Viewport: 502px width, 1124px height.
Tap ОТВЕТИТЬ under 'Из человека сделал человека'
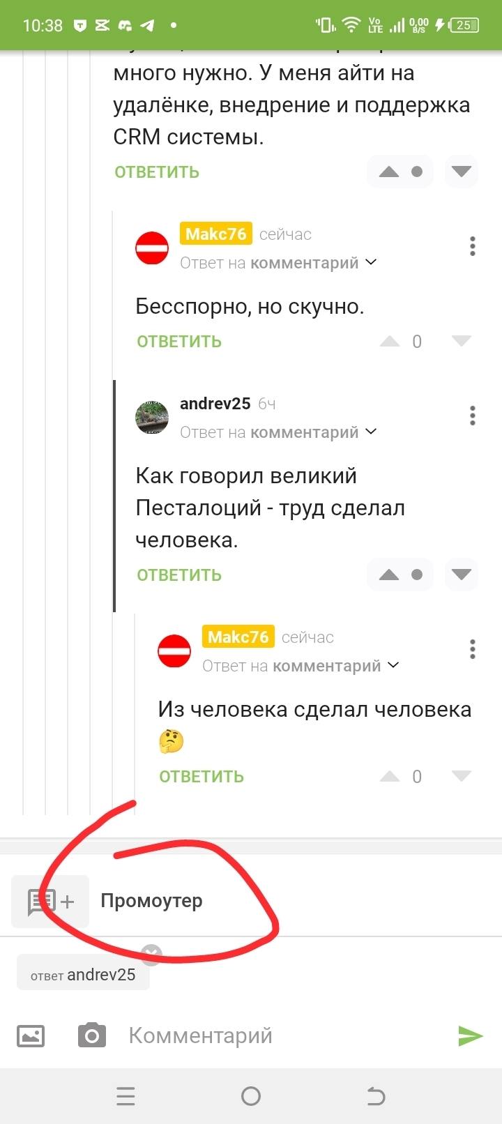[x=201, y=777]
